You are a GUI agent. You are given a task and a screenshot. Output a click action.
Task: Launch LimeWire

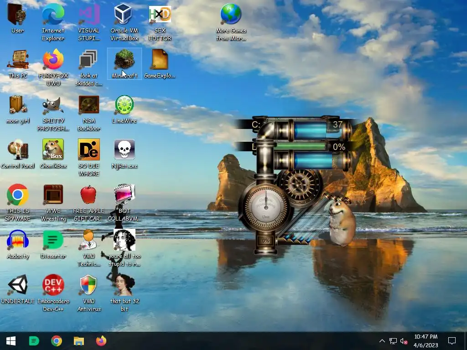[x=124, y=105]
